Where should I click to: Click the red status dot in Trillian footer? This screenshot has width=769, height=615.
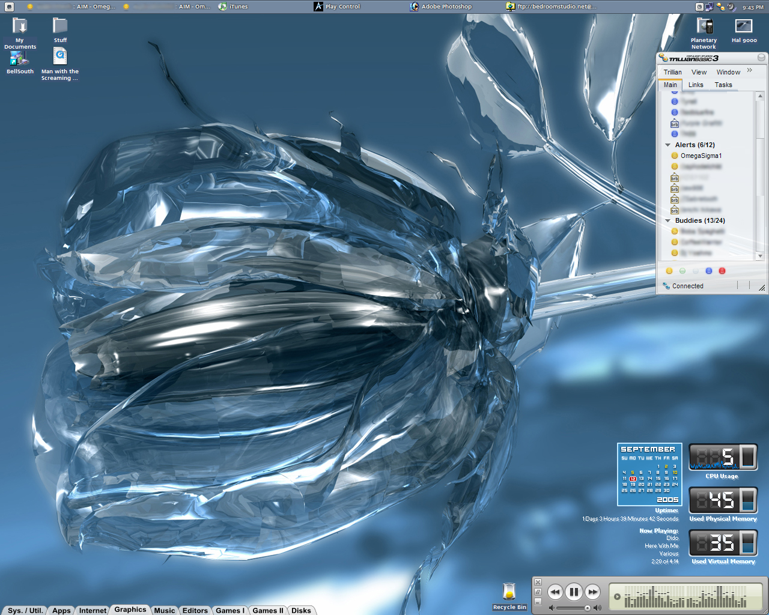(x=722, y=271)
